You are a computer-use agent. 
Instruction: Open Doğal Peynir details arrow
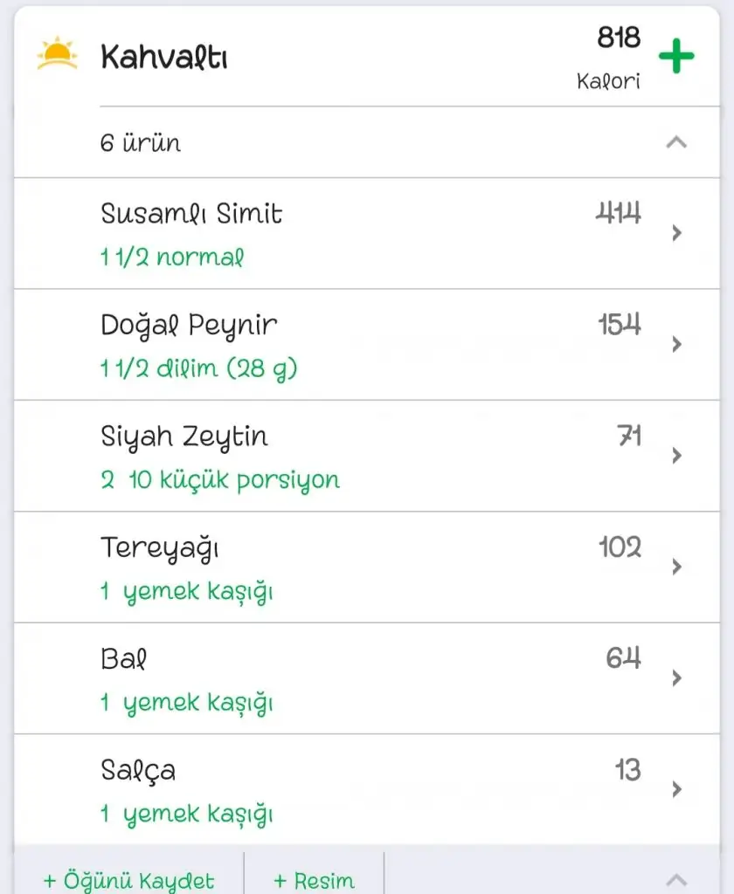pos(676,345)
